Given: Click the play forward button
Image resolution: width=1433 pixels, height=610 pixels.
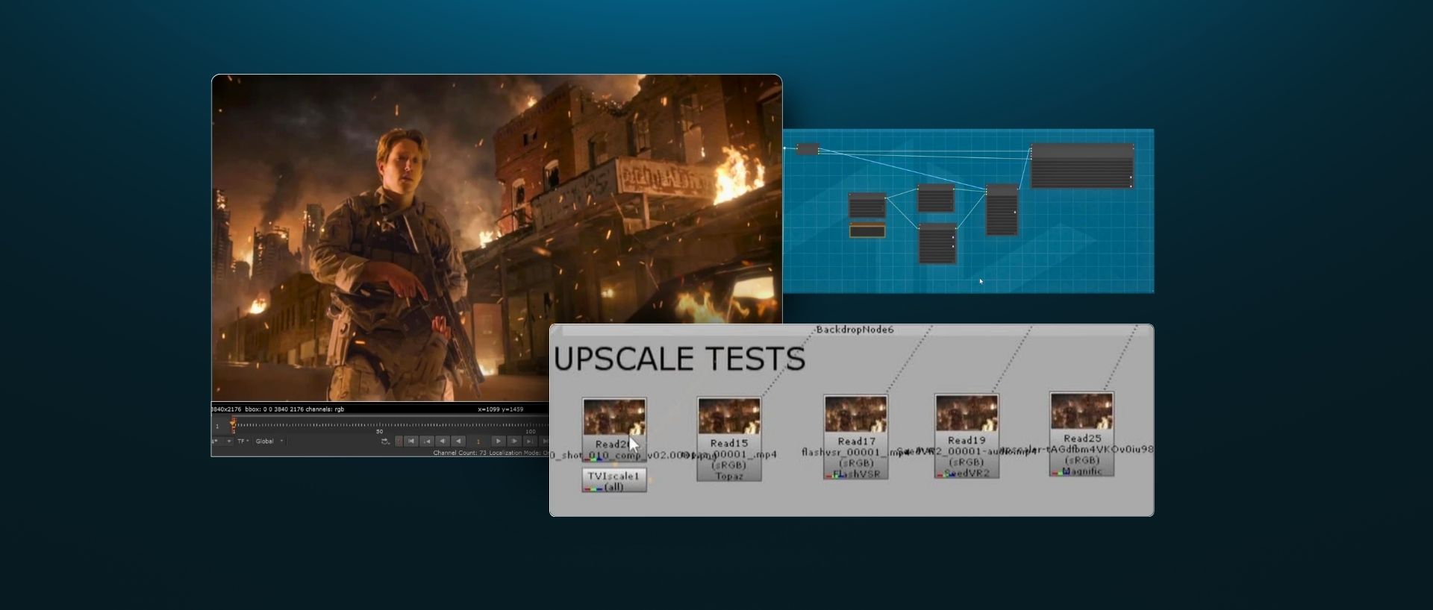Looking at the screenshot, I should click(x=498, y=441).
